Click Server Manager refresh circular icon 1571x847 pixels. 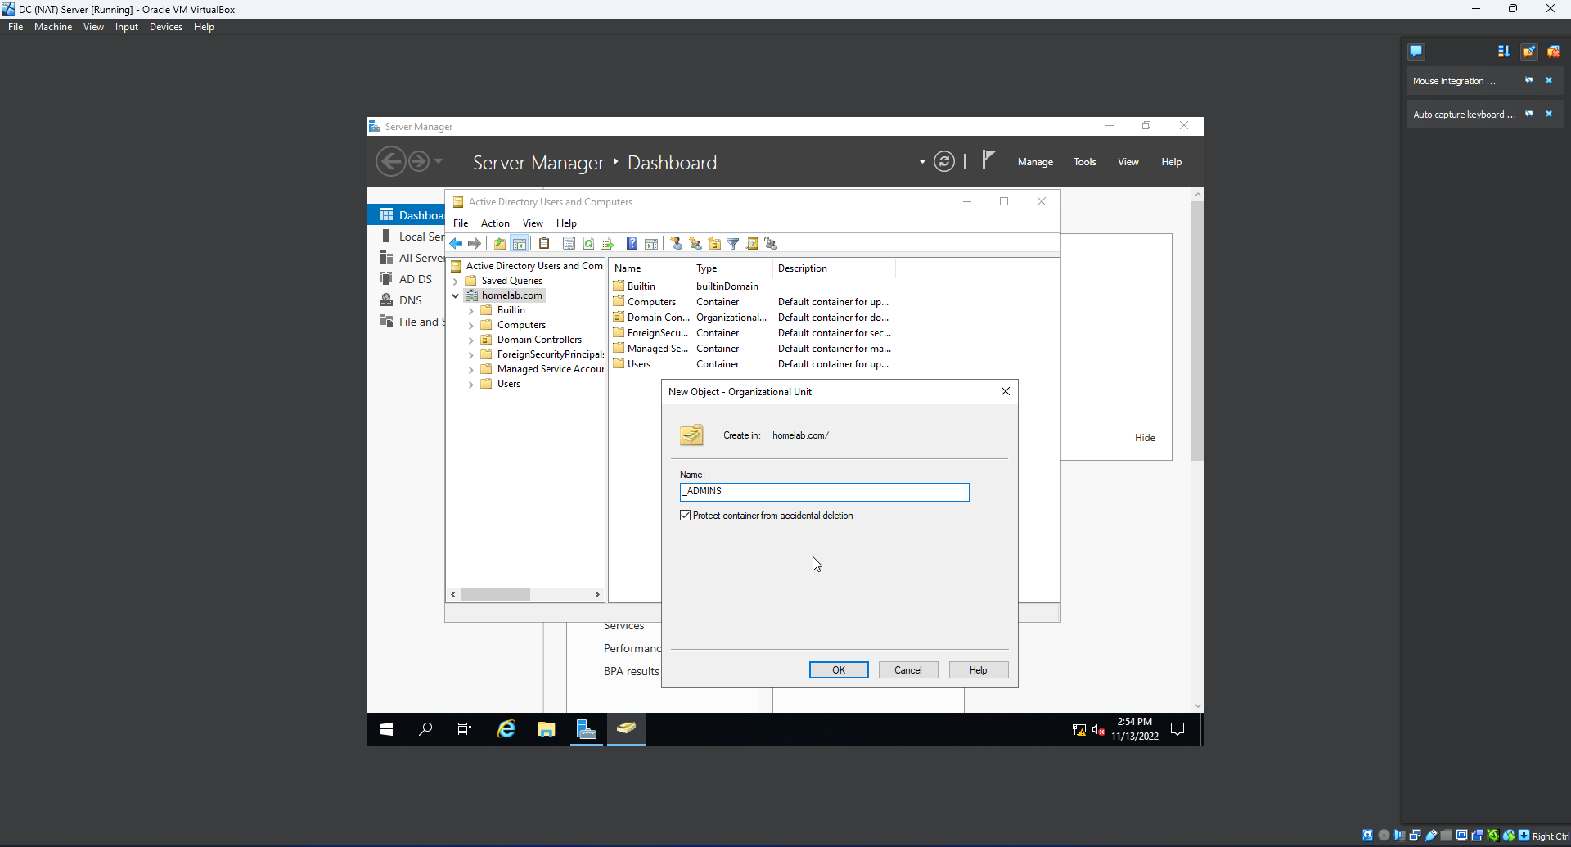944,162
